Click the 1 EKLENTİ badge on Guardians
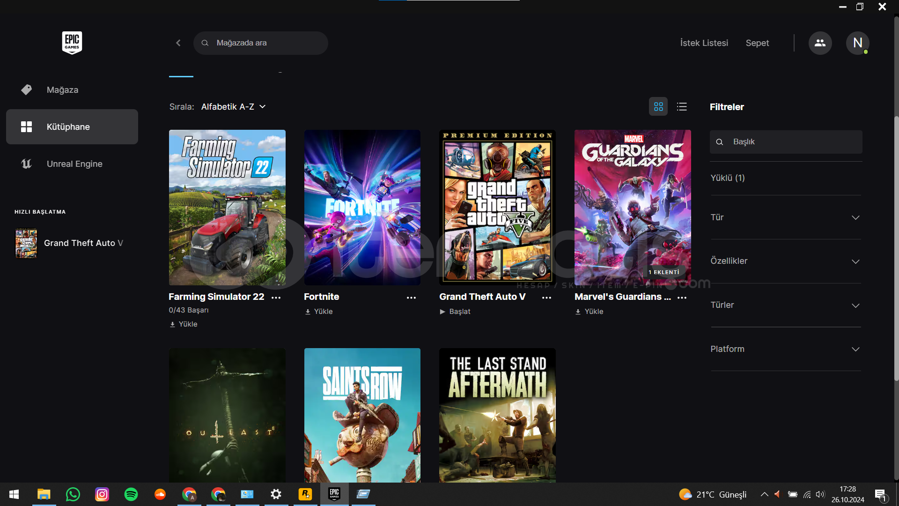This screenshot has width=899, height=506. tap(664, 272)
